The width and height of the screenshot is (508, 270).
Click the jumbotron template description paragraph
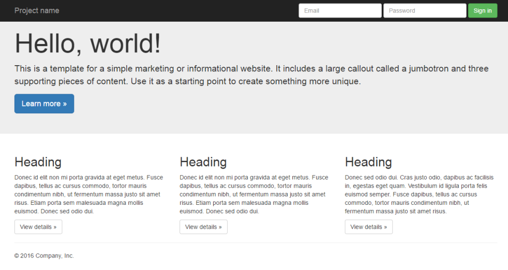point(251,75)
